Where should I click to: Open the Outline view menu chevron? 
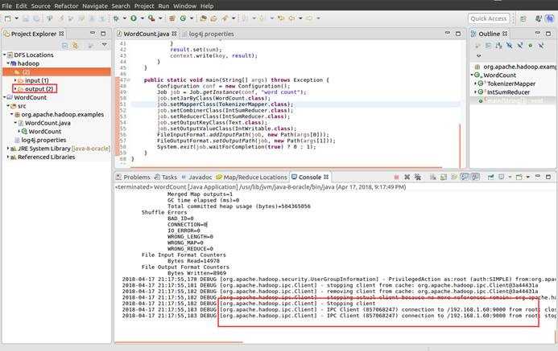click(478, 55)
